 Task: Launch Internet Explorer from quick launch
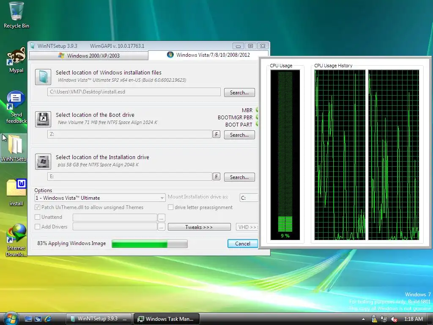tap(48, 319)
